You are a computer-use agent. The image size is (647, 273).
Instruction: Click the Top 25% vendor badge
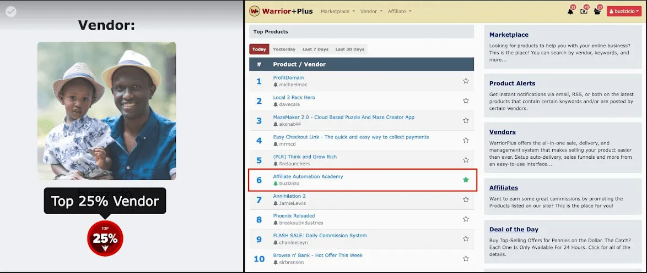pos(105,238)
